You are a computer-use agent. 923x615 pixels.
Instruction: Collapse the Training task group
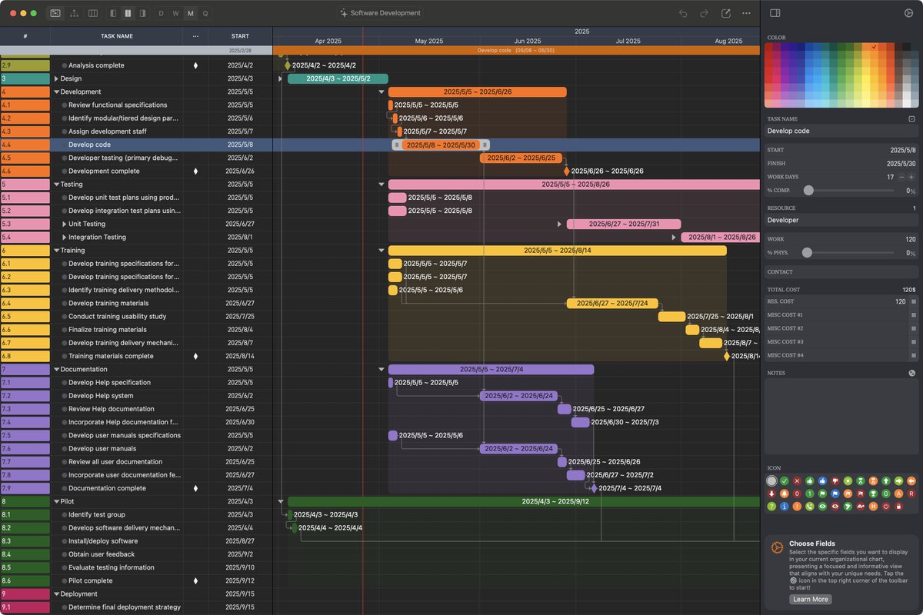[56, 251]
